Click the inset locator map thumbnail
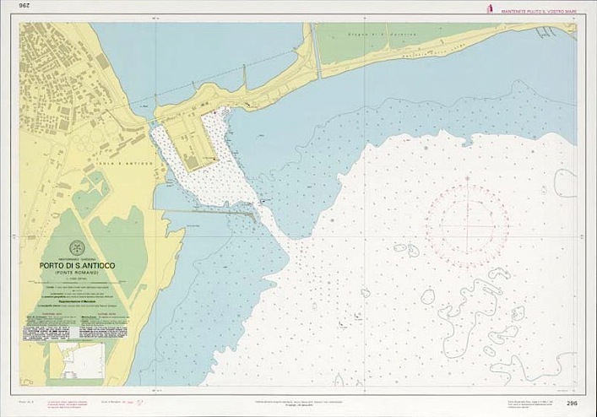 click(77, 359)
